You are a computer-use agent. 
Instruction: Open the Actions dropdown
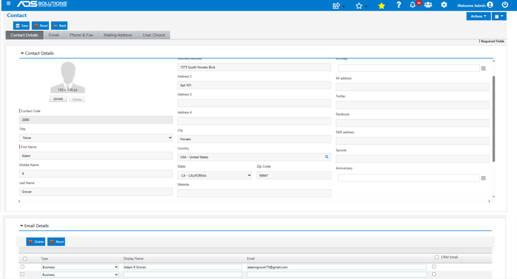tap(479, 16)
